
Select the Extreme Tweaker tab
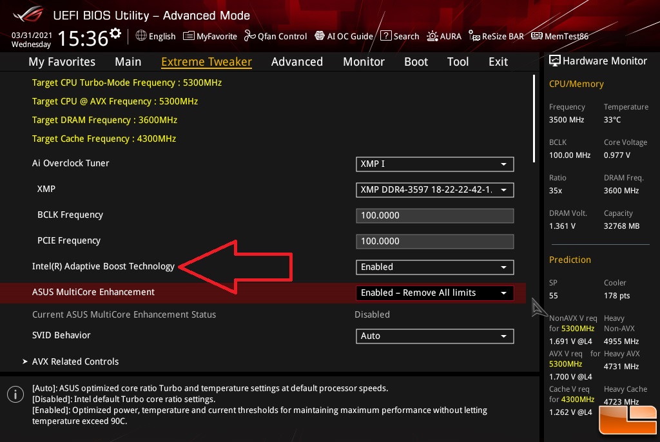[x=206, y=62]
